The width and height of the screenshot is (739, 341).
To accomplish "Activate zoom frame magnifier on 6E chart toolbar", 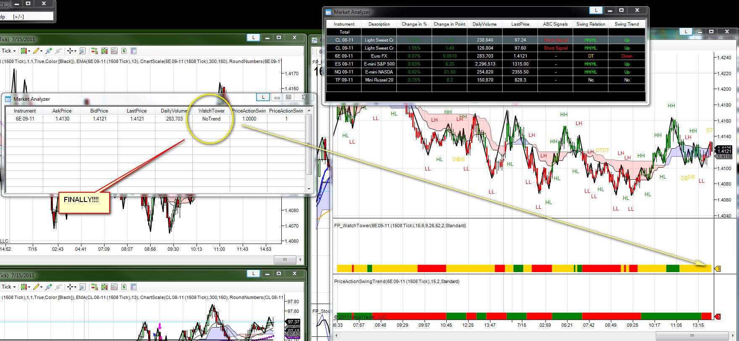I will (83, 51).
